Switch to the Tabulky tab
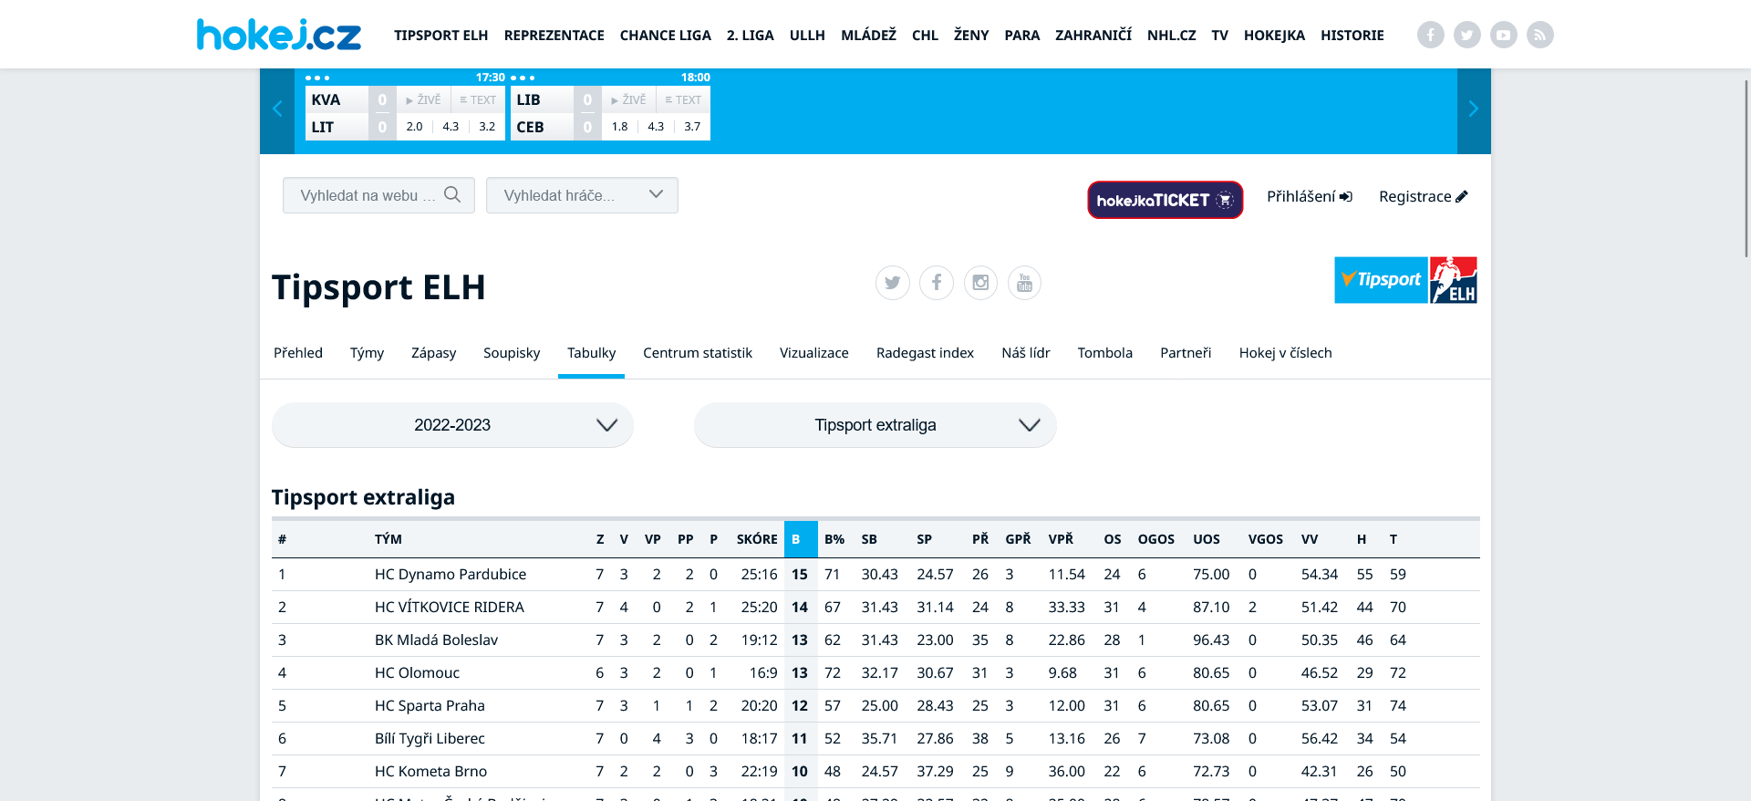Viewport: 1751px width, 801px height. point(591,353)
